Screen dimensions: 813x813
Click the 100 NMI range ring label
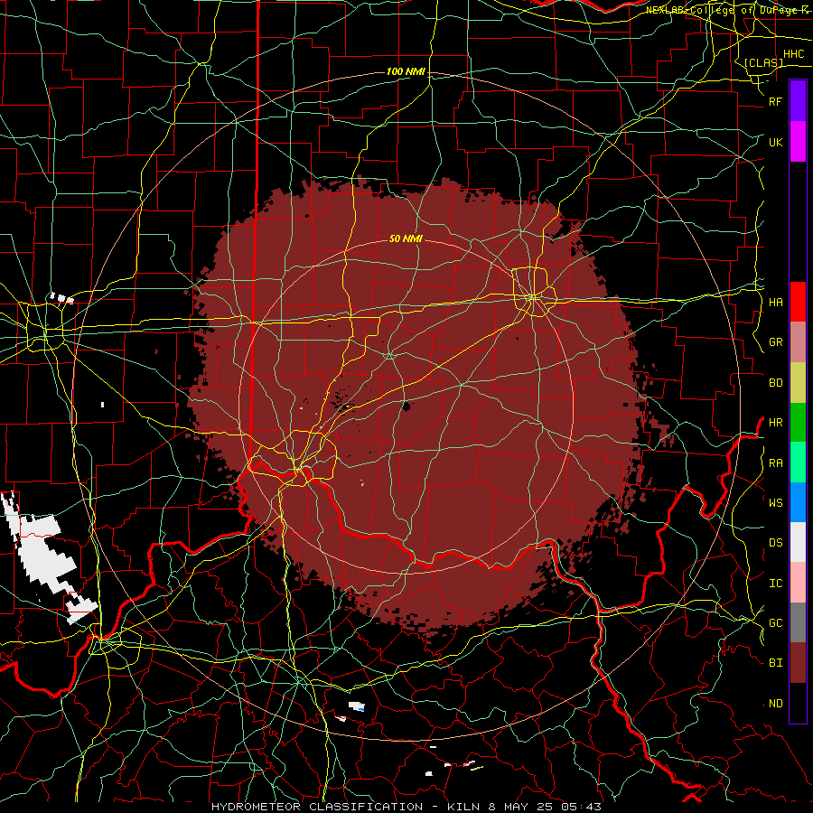[406, 71]
